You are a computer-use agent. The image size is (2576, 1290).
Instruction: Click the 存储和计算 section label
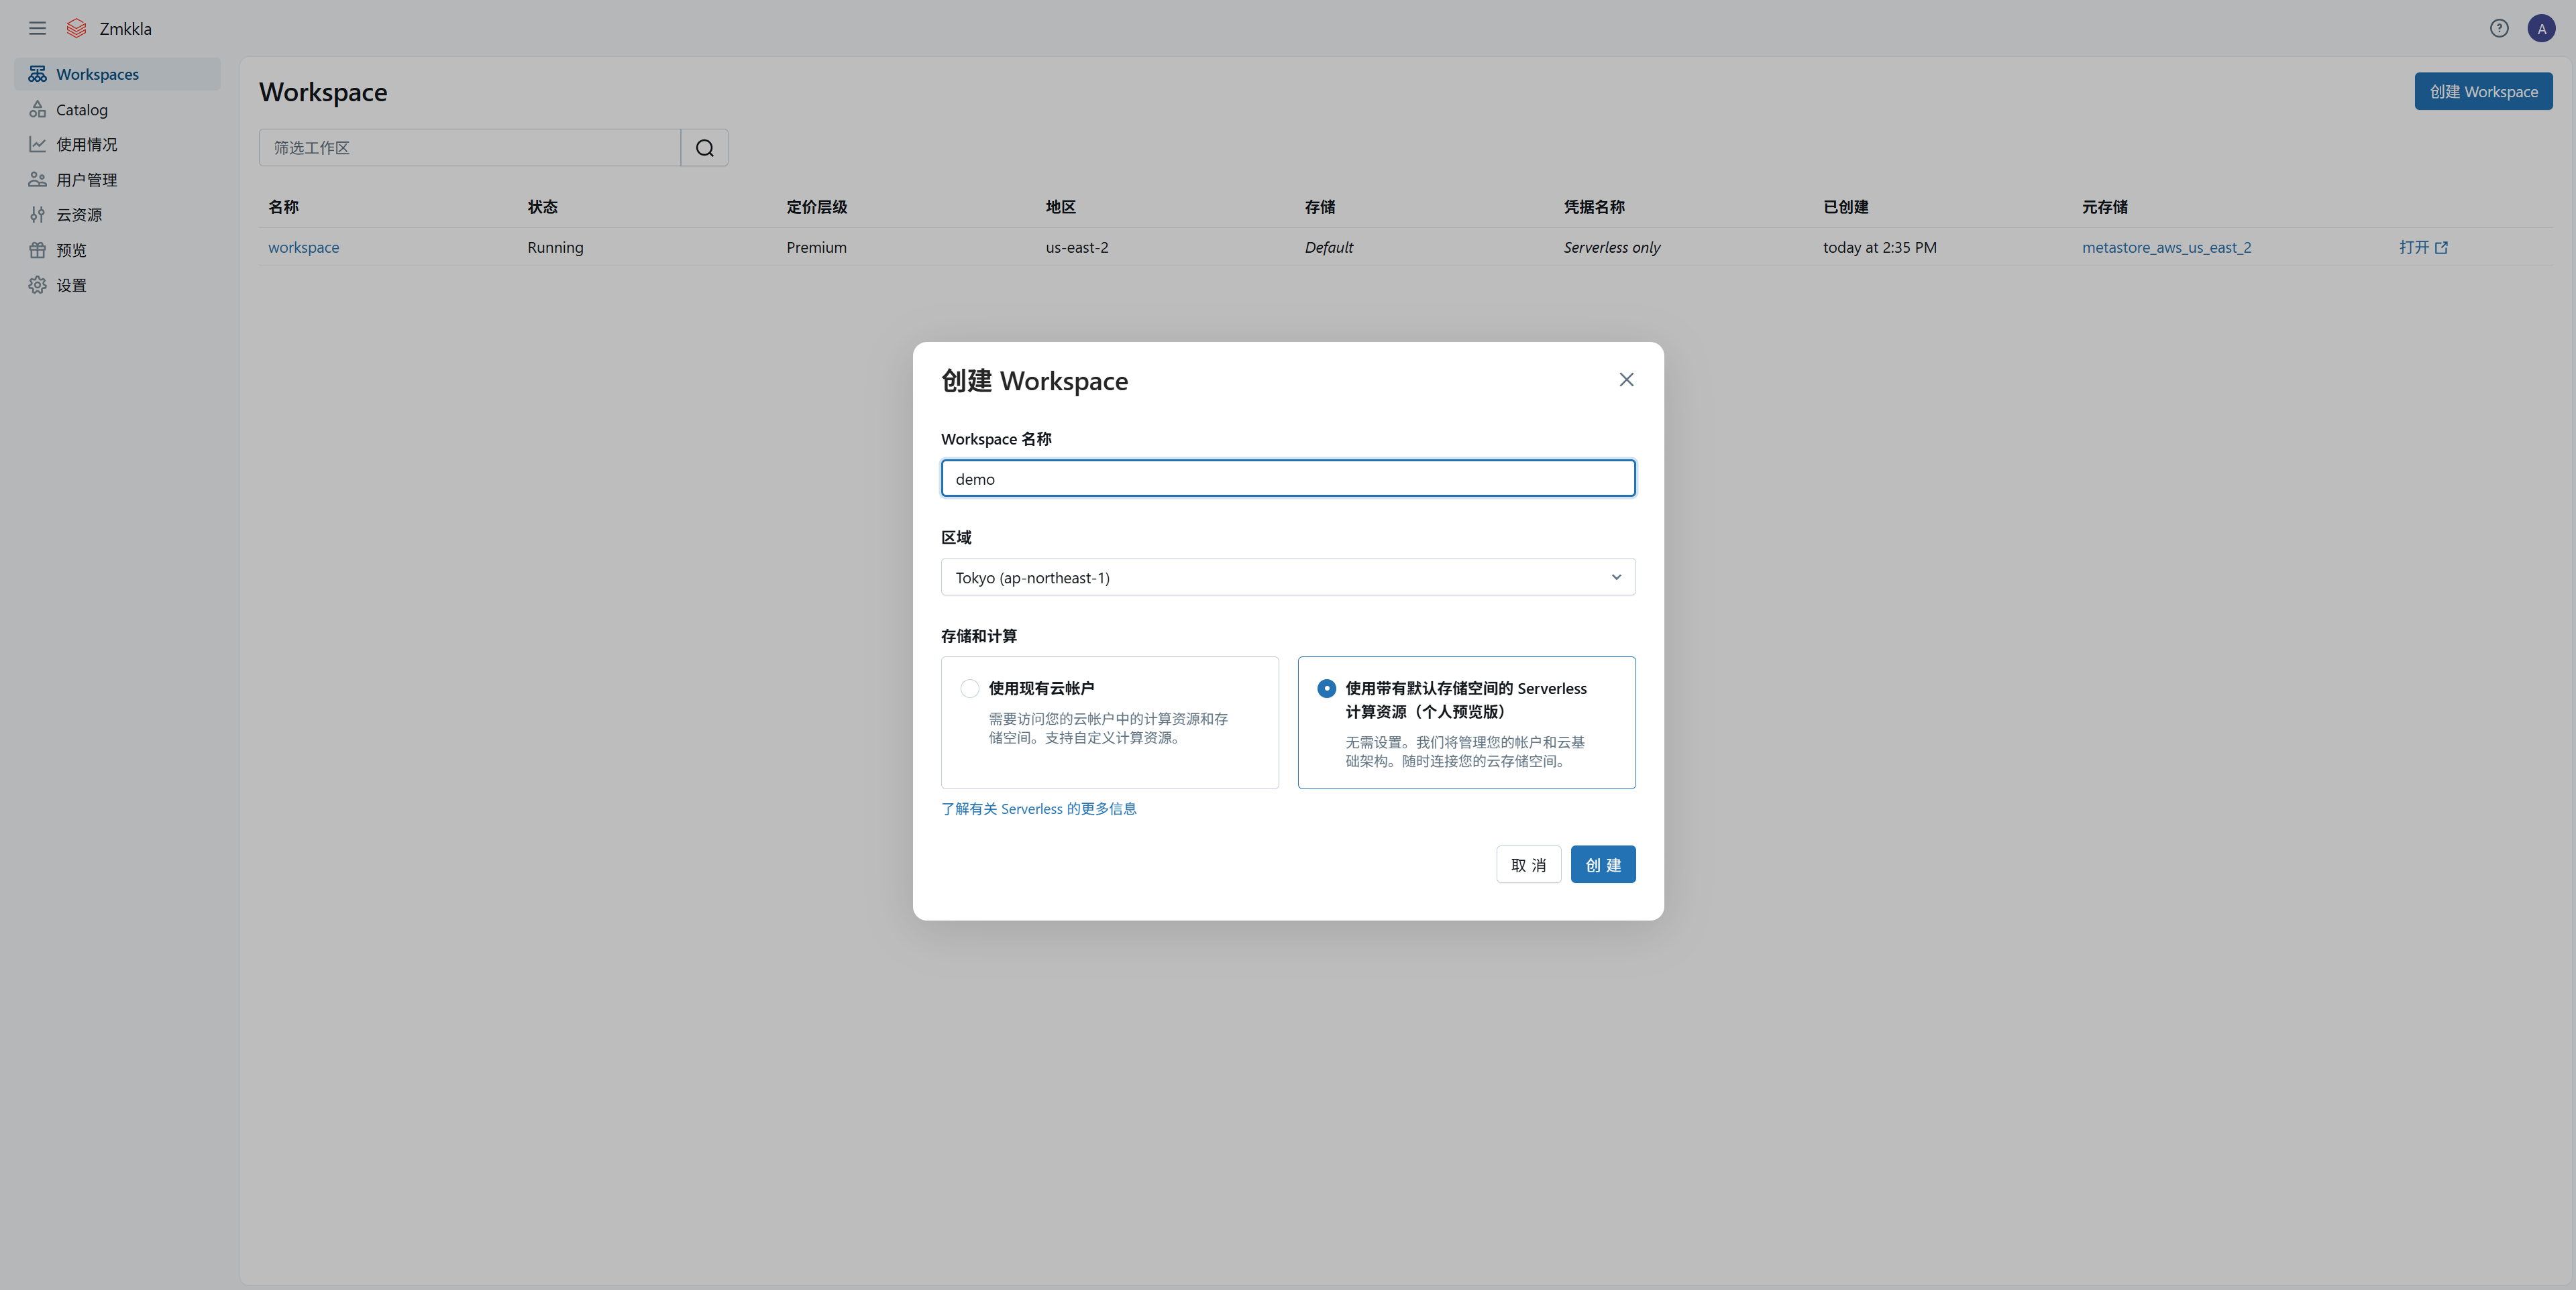pyautogui.click(x=978, y=636)
